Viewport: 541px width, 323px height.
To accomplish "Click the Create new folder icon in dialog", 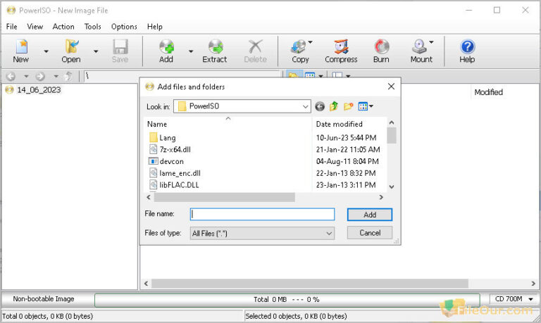I will (x=349, y=106).
